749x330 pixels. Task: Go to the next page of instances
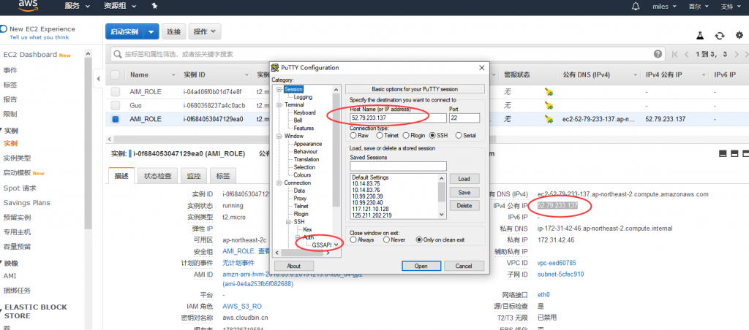pos(737,54)
